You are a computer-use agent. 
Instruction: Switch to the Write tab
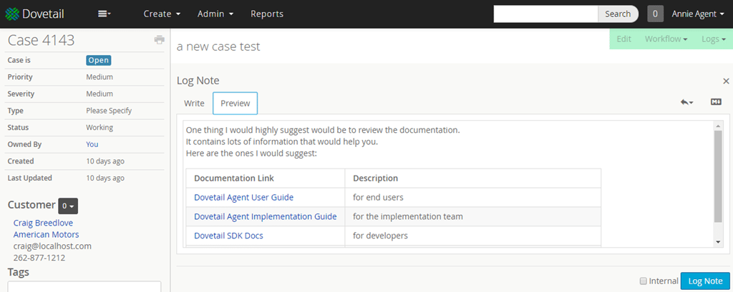tap(194, 104)
